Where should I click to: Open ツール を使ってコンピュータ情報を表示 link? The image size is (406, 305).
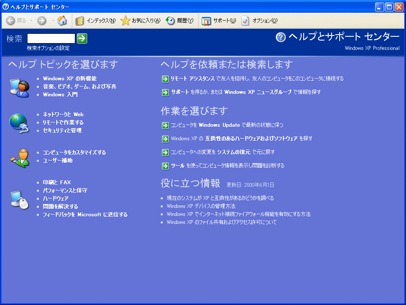pos(228,166)
